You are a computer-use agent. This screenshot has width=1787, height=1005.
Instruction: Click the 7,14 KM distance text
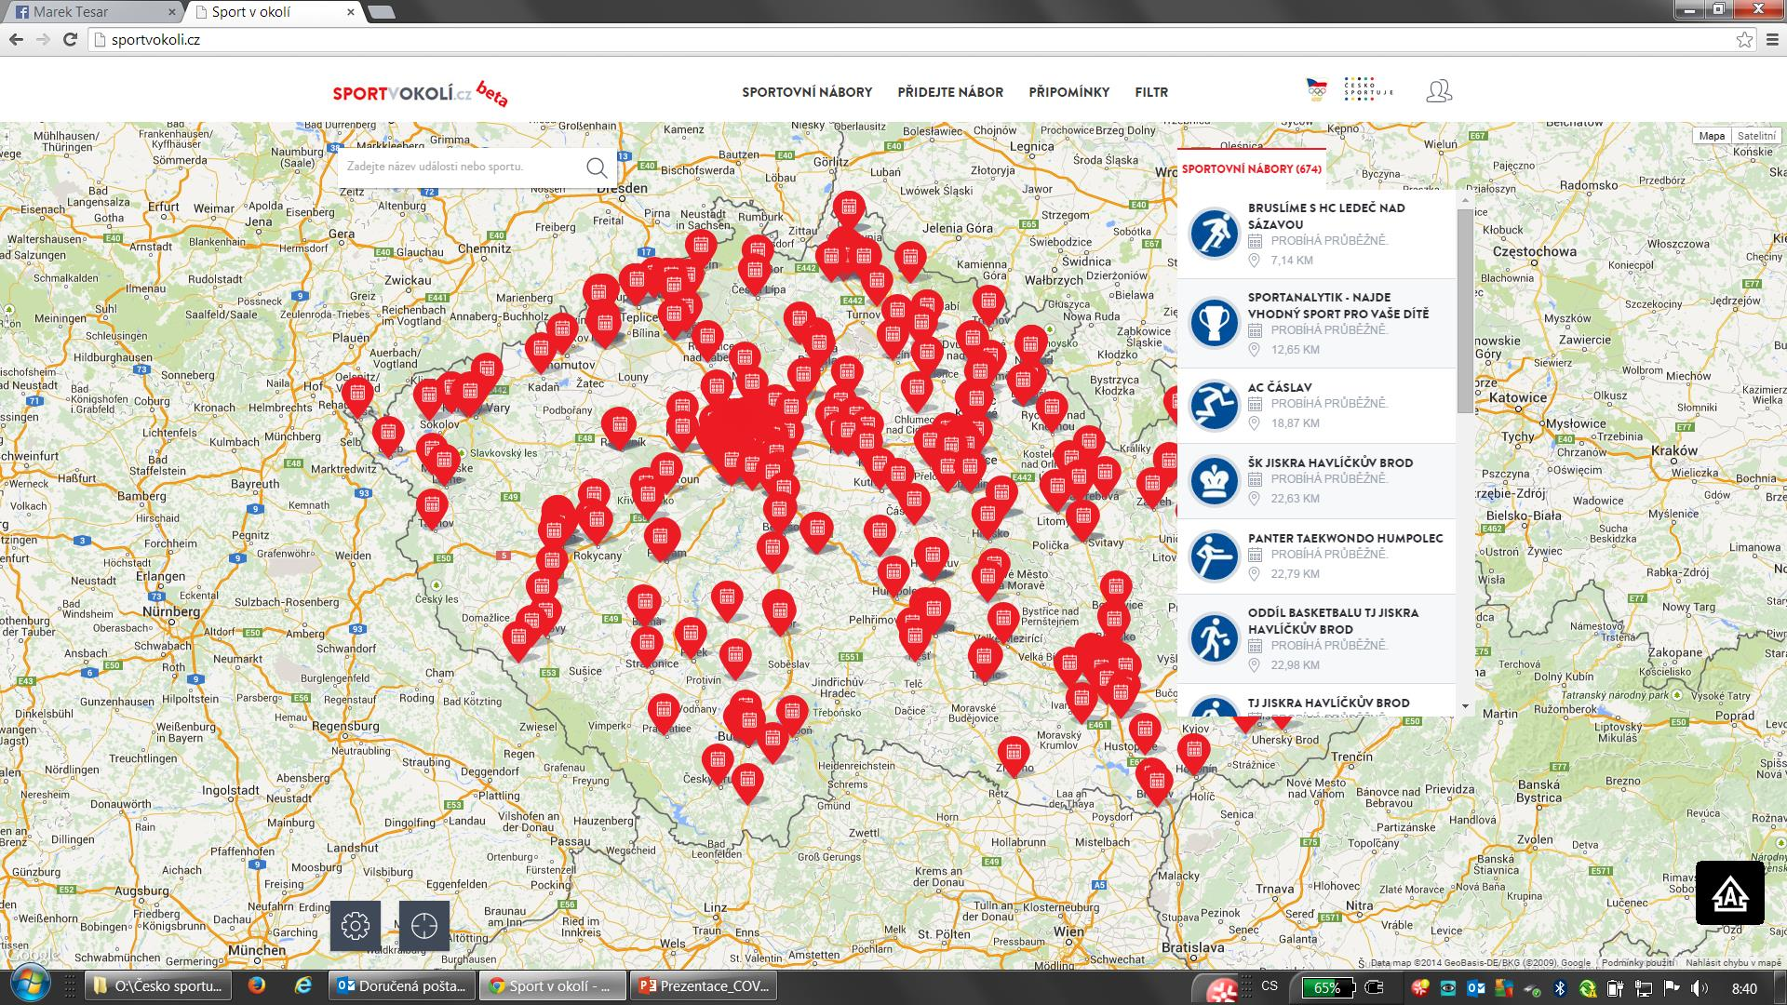[x=1292, y=261]
